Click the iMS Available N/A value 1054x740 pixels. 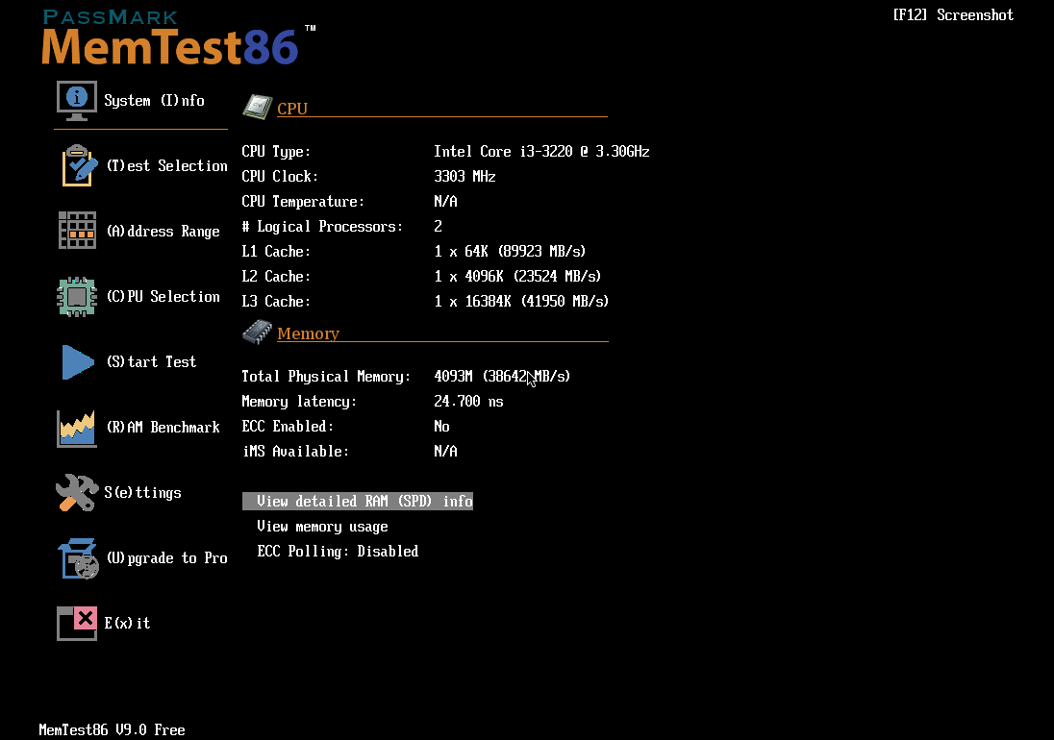(x=445, y=452)
